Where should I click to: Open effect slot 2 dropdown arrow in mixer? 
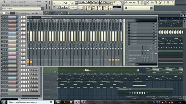(129, 27)
